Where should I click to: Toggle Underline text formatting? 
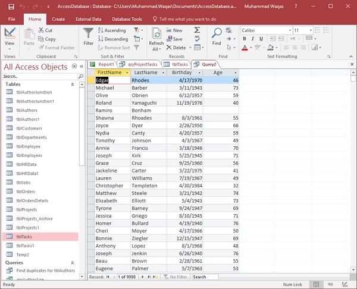click(x=261, y=39)
